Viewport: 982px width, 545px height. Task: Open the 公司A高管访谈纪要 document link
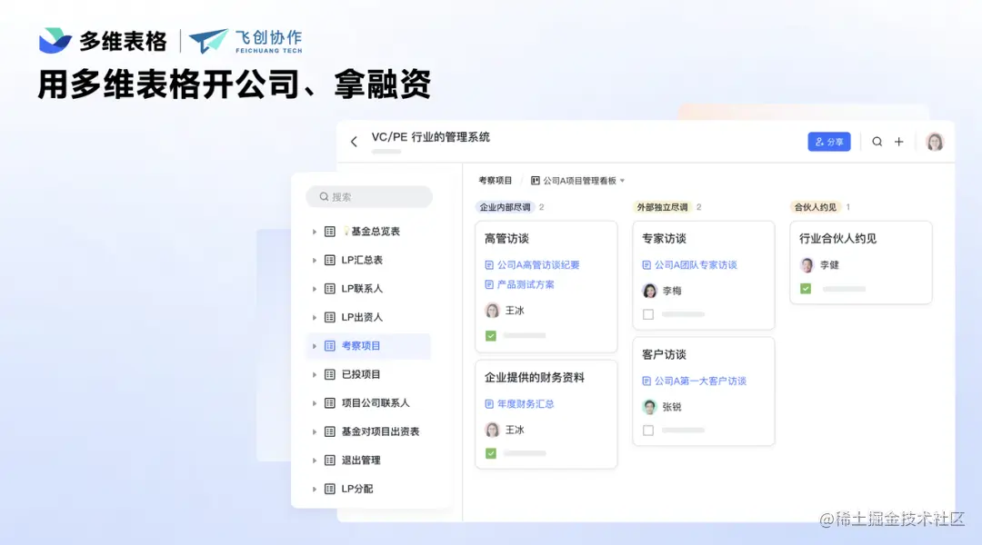click(x=533, y=265)
